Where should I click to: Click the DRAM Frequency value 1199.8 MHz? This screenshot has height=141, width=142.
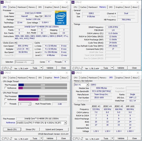(113, 27)
